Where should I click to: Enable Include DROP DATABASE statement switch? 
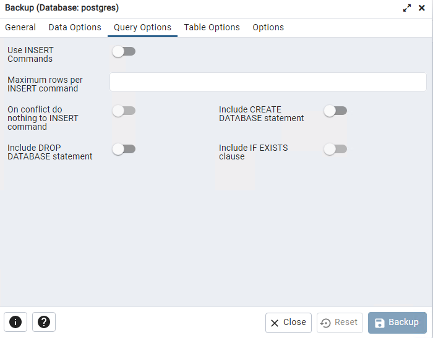point(124,150)
